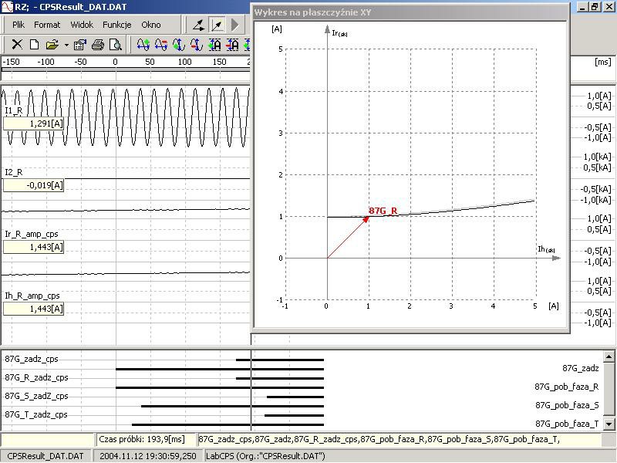
Task: Click increase amplitude 'A' icon with green plus
Action: 214,45
